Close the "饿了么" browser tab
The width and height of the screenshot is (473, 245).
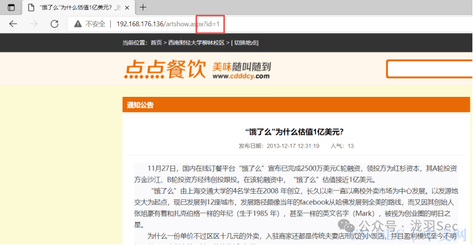(x=127, y=8)
